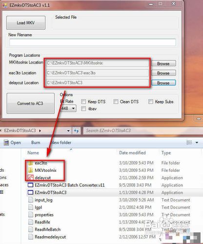Click the lgpl file name
203x244 pixels.
click(39, 207)
